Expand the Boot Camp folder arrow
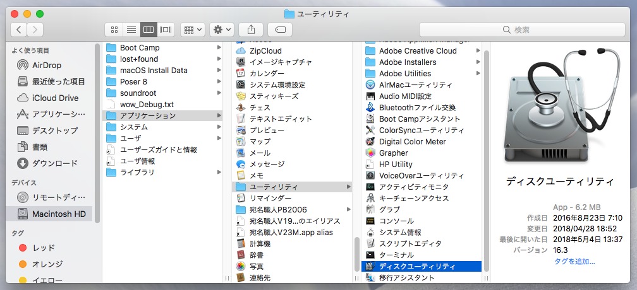The height and width of the screenshot is (290, 637). click(x=219, y=47)
